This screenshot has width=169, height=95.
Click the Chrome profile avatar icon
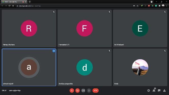[x=163, y=6]
